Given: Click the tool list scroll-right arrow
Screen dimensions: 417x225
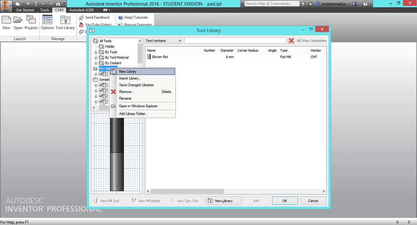Looking at the screenshot, I should tap(324, 191).
